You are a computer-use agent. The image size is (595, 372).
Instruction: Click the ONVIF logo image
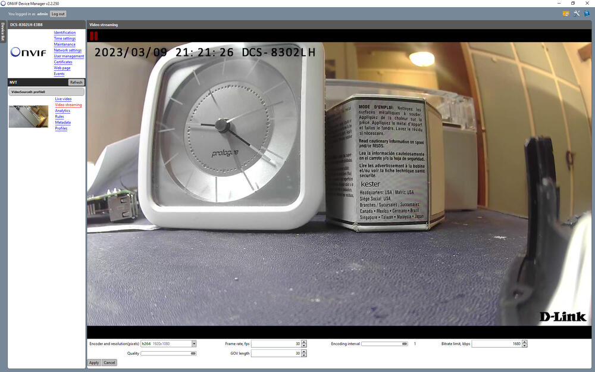29,52
